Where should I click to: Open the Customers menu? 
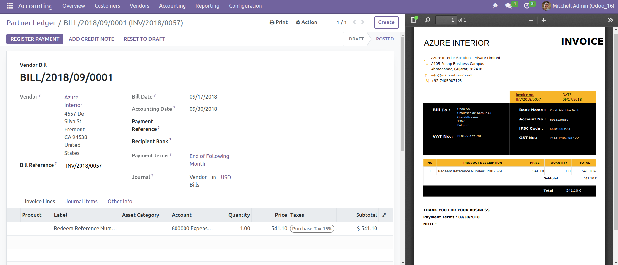pyautogui.click(x=107, y=6)
